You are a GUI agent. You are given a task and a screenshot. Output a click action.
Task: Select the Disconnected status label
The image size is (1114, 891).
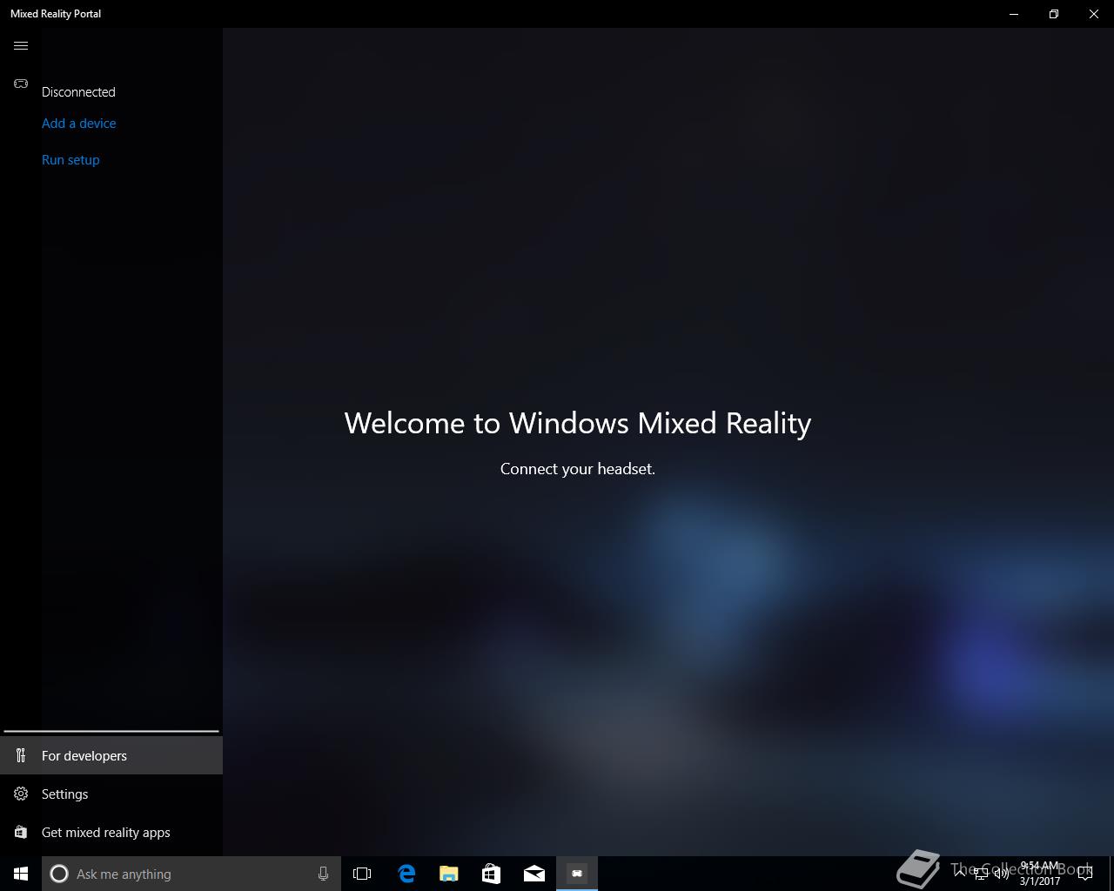pyautogui.click(x=78, y=92)
